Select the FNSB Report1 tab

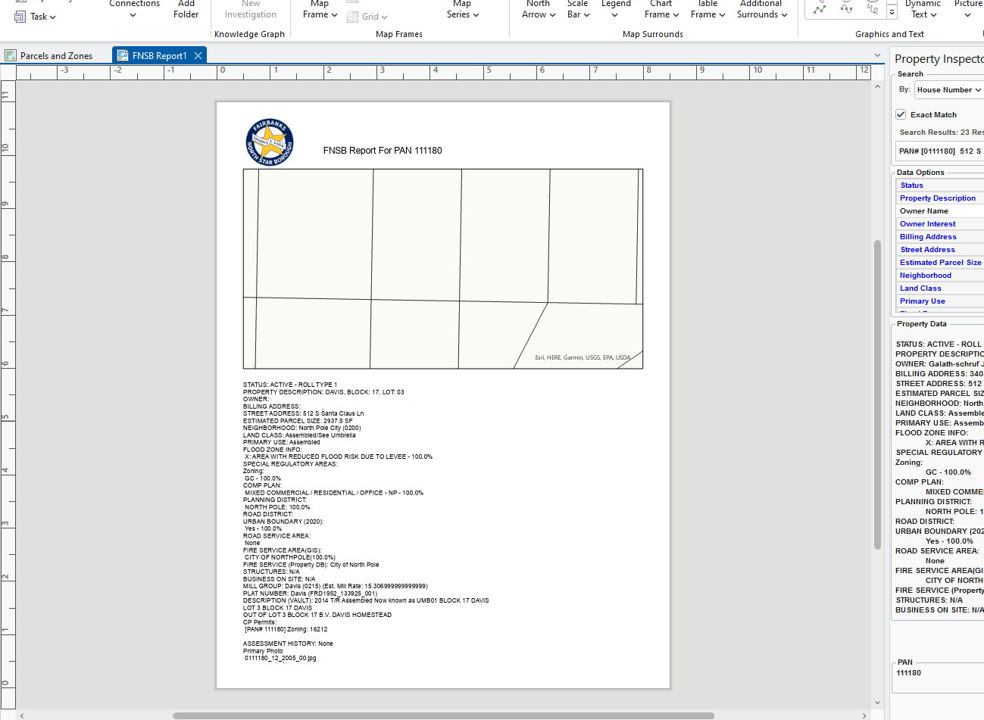155,55
